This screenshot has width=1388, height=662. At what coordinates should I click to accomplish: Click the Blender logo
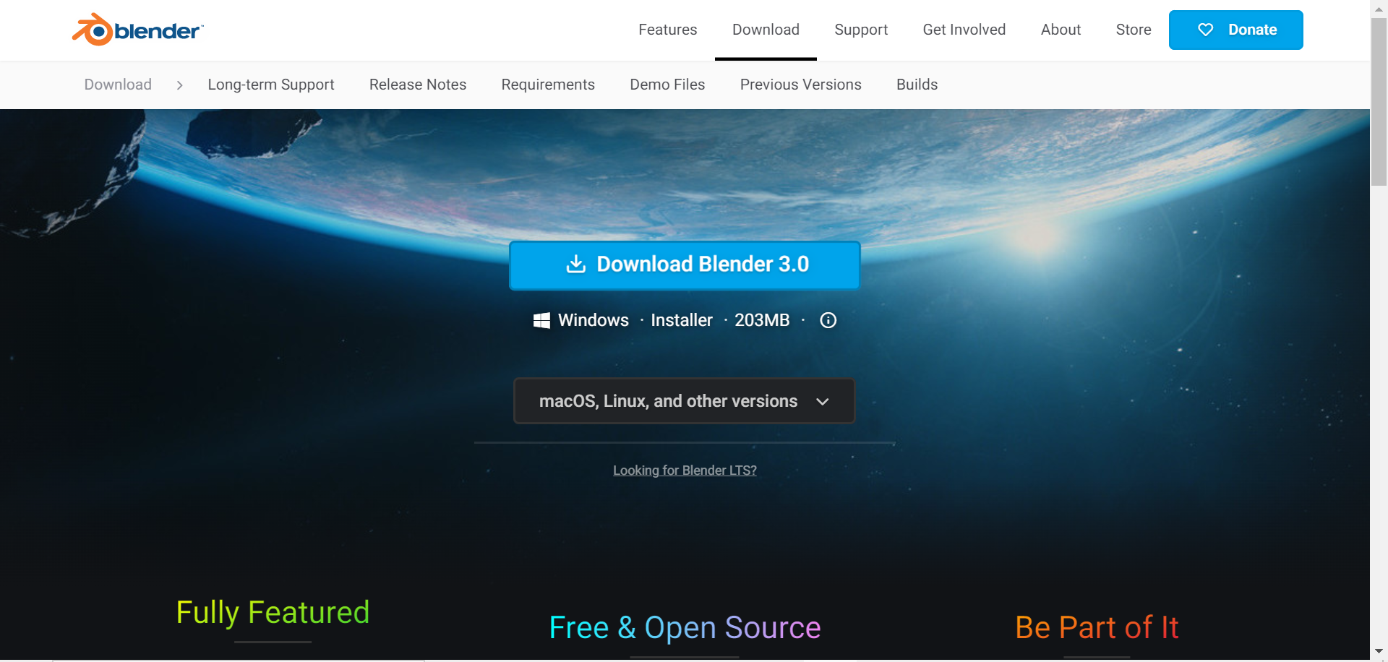click(137, 30)
